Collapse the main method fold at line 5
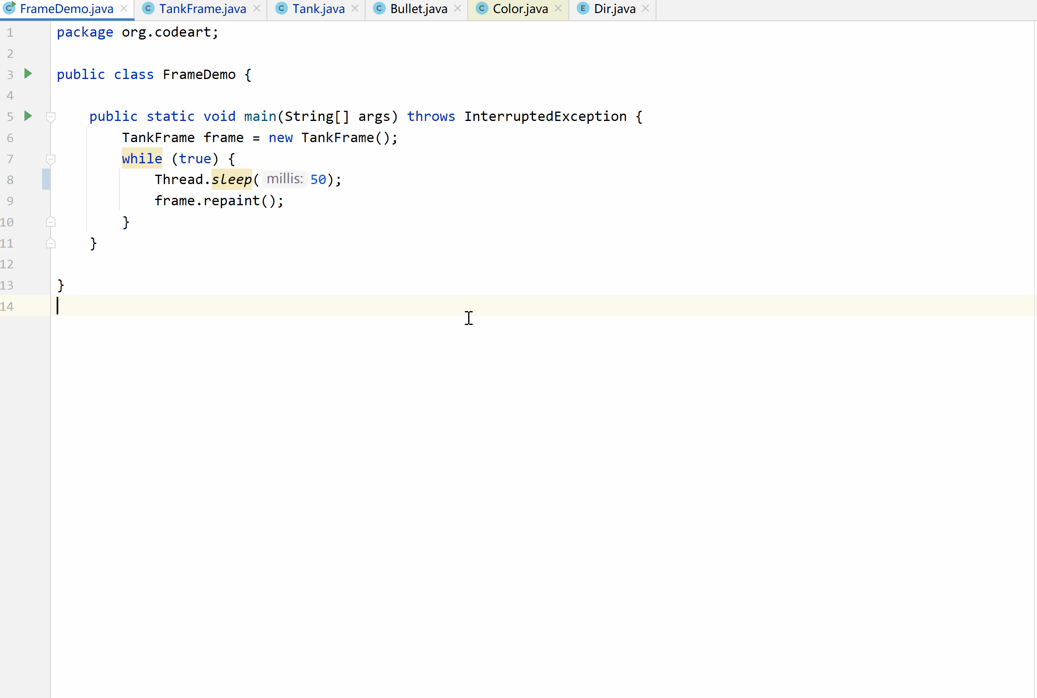 (51, 117)
